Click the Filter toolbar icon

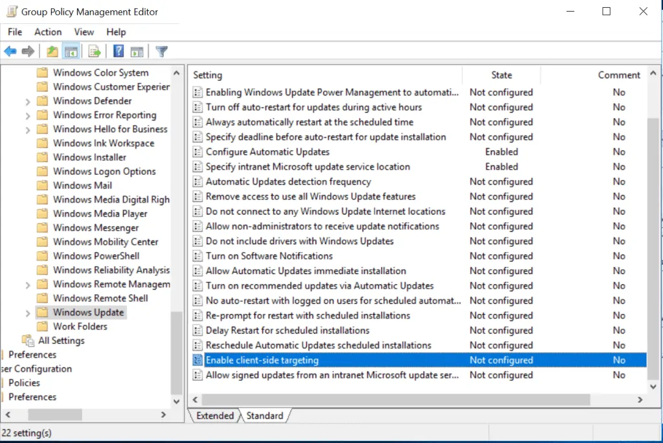tap(161, 51)
